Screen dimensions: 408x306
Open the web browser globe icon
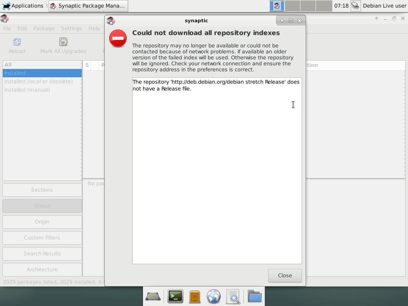click(214, 296)
